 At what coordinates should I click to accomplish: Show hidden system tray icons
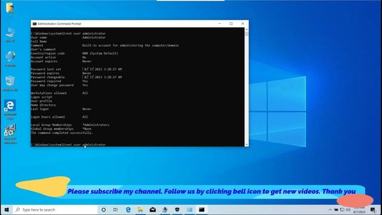point(330,210)
